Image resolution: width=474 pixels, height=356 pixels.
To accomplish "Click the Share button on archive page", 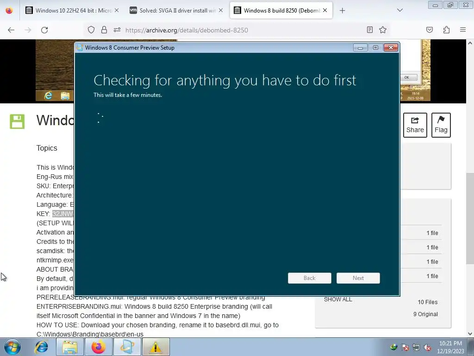I will click(x=415, y=125).
